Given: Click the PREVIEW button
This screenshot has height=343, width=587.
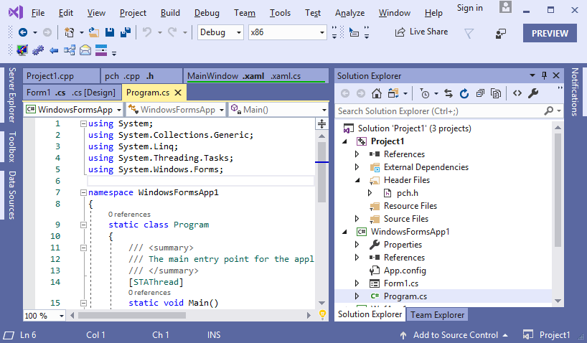Looking at the screenshot, I should point(550,33).
